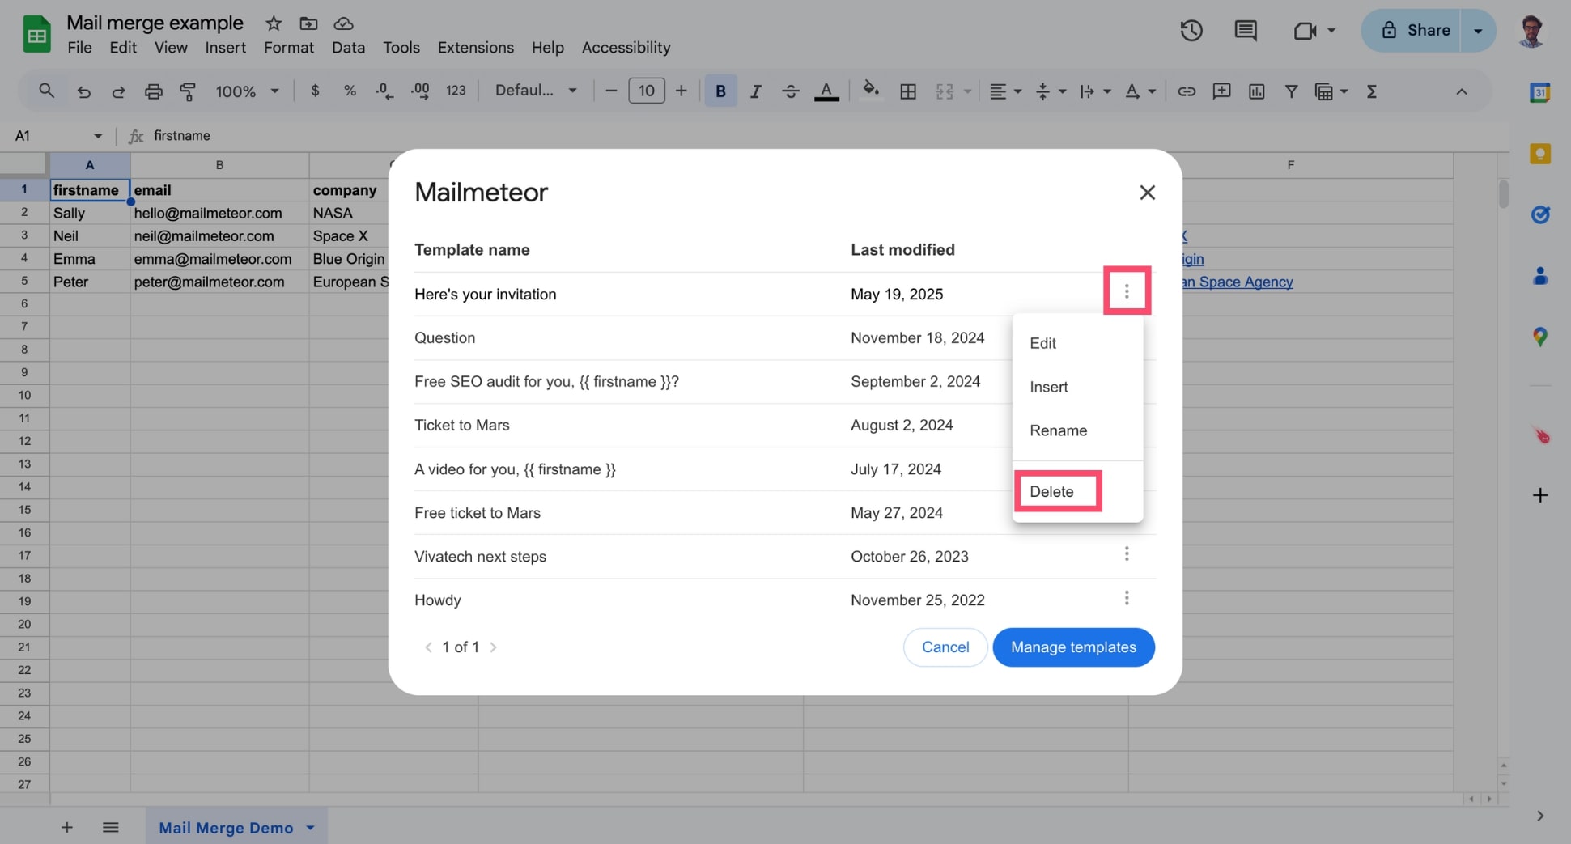Format as percent icon
The image size is (1571, 844).
coord(350,91)
